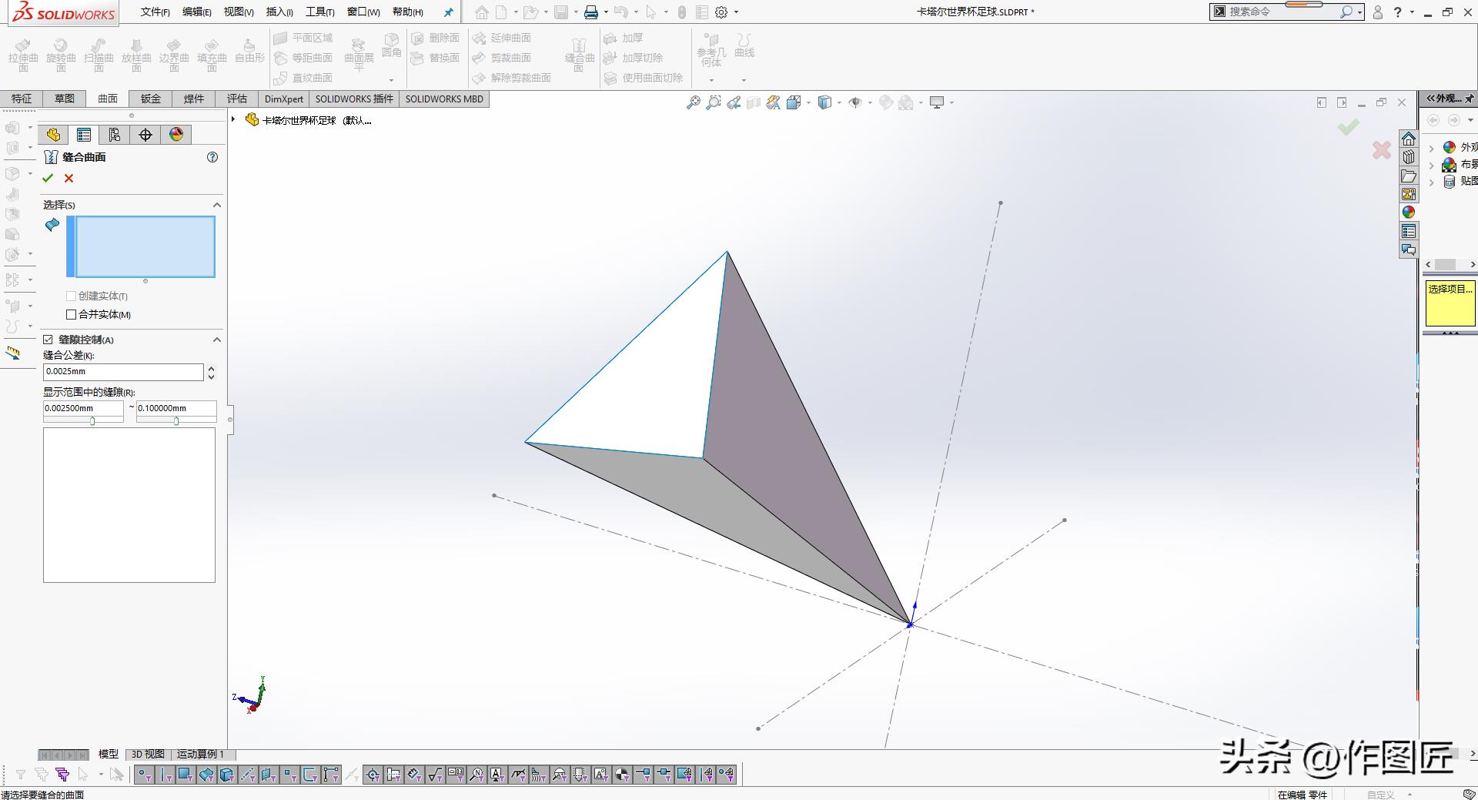Click the 缝合公差 input field
The height and width of the screenshot is (800, 1478).
point(123,372)
